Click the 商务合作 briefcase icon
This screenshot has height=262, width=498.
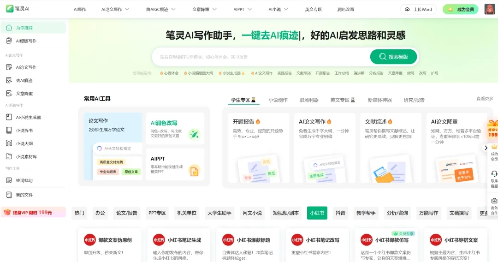pos(494,201)
